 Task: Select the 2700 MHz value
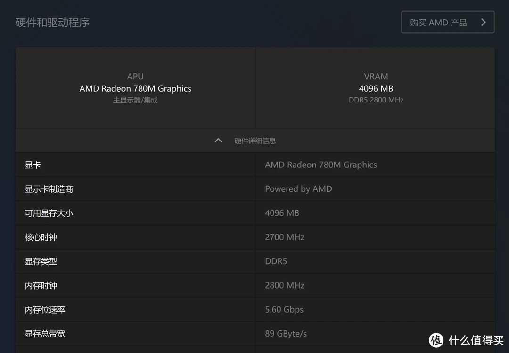pos(284,237)
